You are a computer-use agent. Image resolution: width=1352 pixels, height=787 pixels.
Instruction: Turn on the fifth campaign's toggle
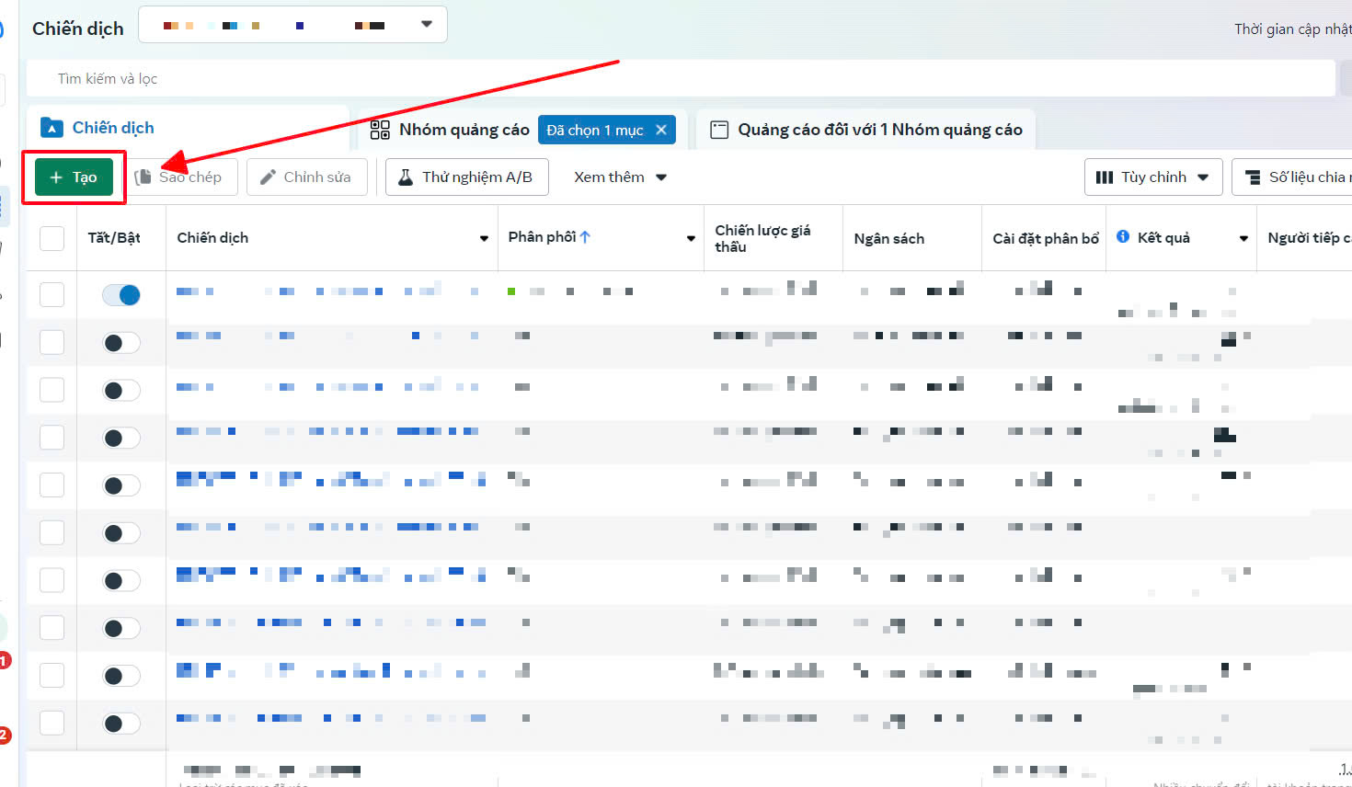pyautogui.click(x=121, y=485)
